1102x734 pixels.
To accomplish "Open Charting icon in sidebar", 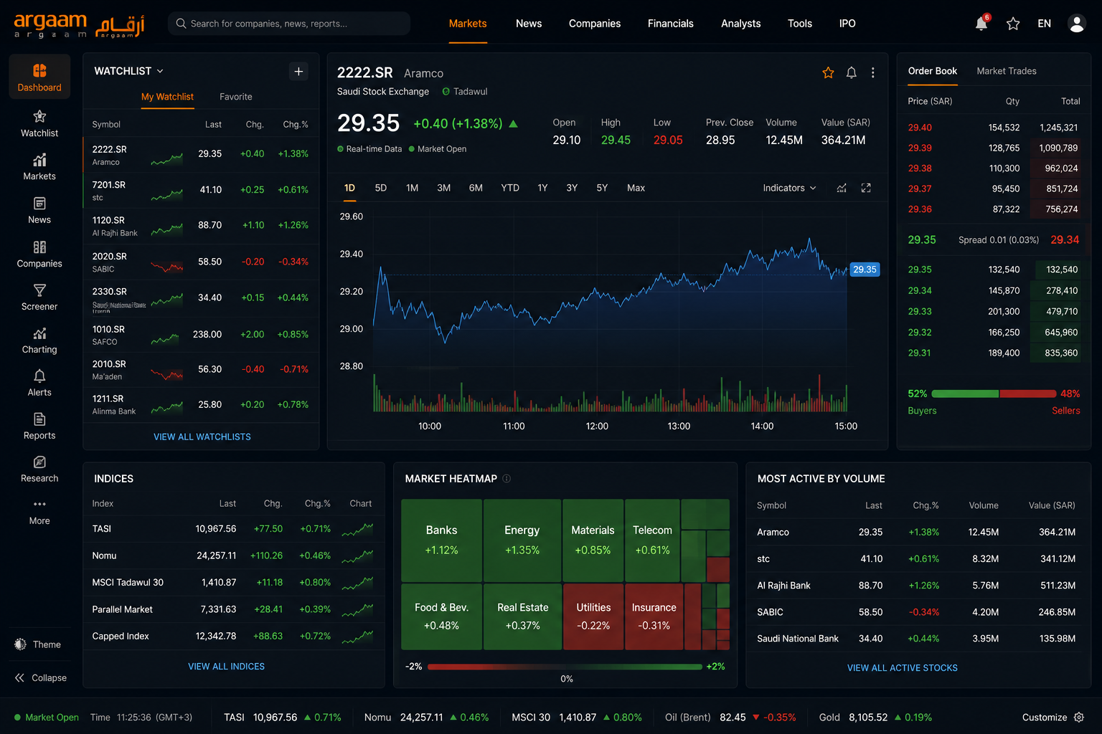I will pos(39,333).
